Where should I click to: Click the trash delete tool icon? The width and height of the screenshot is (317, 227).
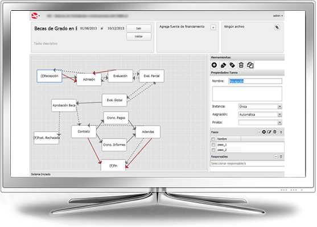pyautogui.click(x=241, y=65)
